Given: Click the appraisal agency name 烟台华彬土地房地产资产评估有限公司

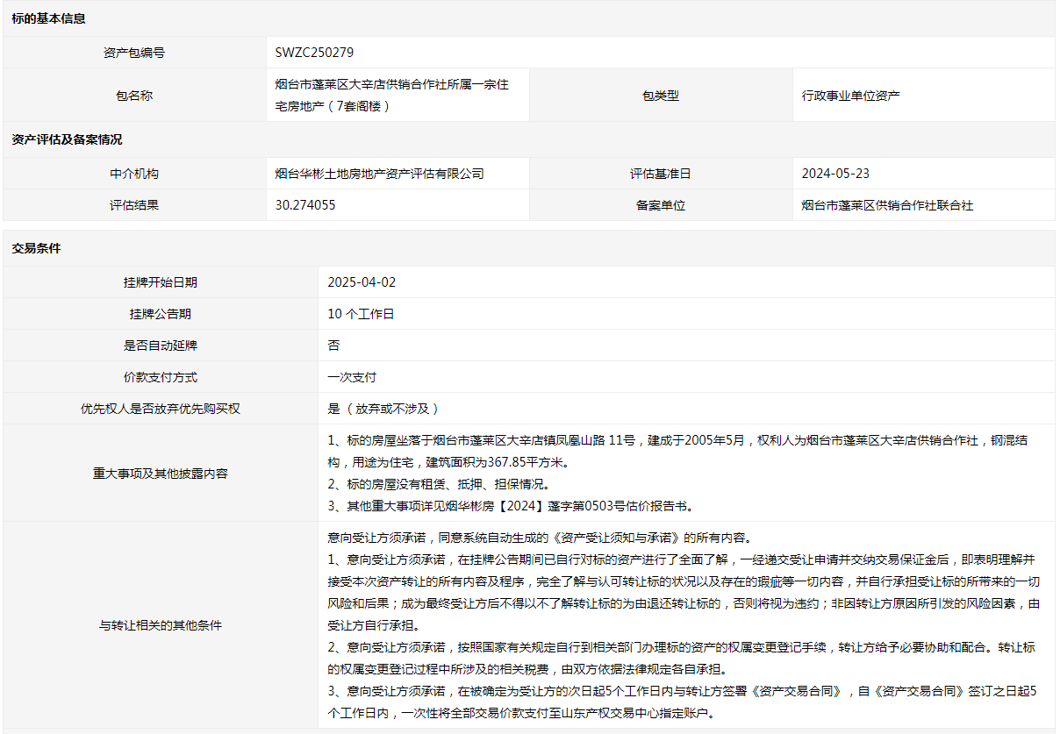Looking at the screenshot, I should pos(379,174).
